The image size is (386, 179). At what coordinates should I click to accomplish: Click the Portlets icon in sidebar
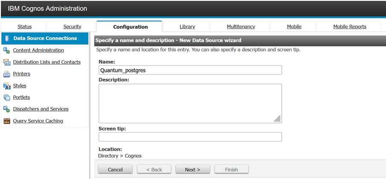point(7,98)
